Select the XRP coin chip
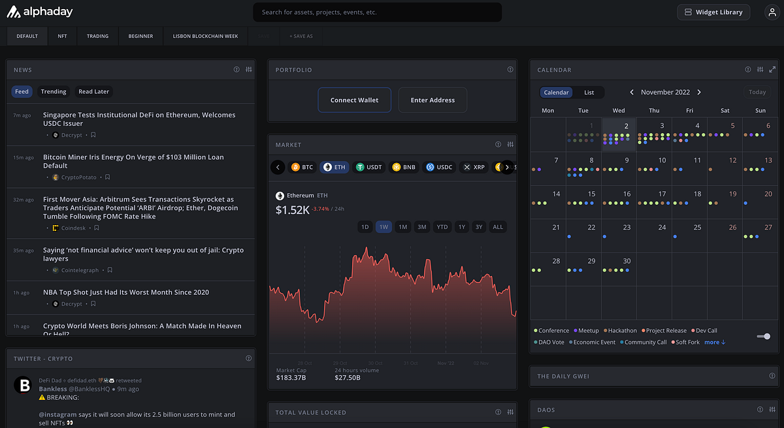This screenshot has width=784, height=428. (x=474, y=167)
